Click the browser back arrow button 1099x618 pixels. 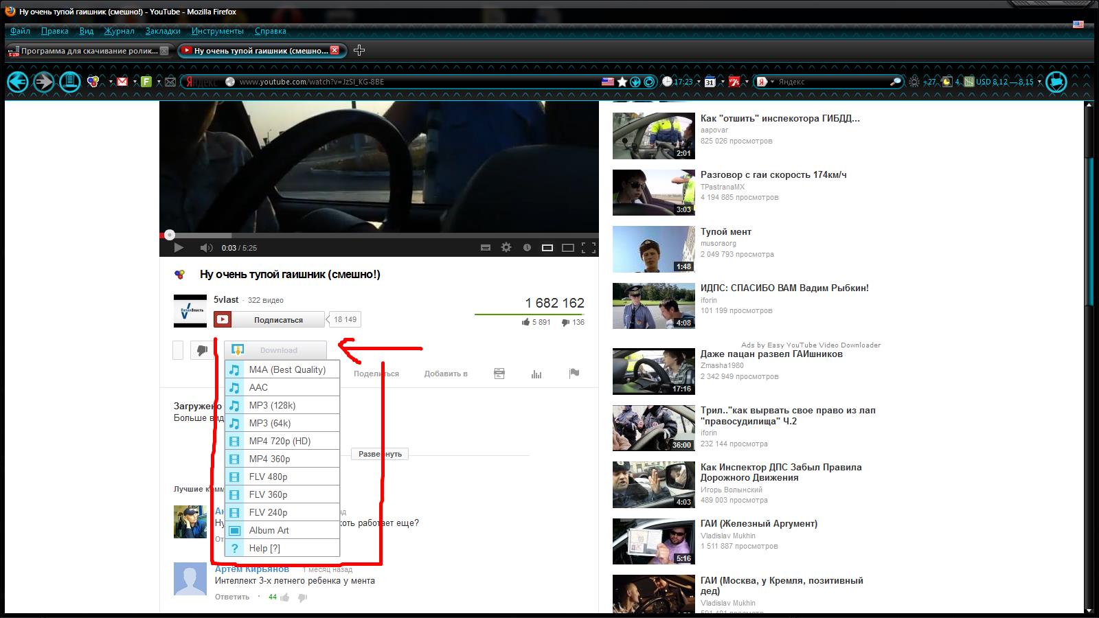click(18, 82)
